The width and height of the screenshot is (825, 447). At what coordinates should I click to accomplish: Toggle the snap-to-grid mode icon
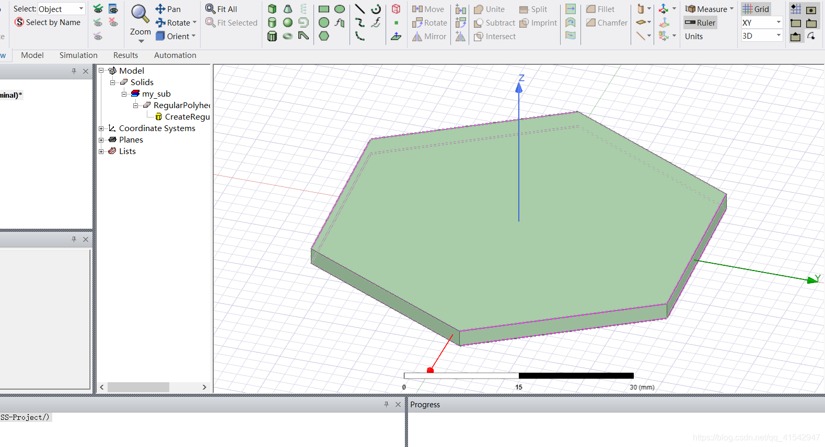coord(796,9)
